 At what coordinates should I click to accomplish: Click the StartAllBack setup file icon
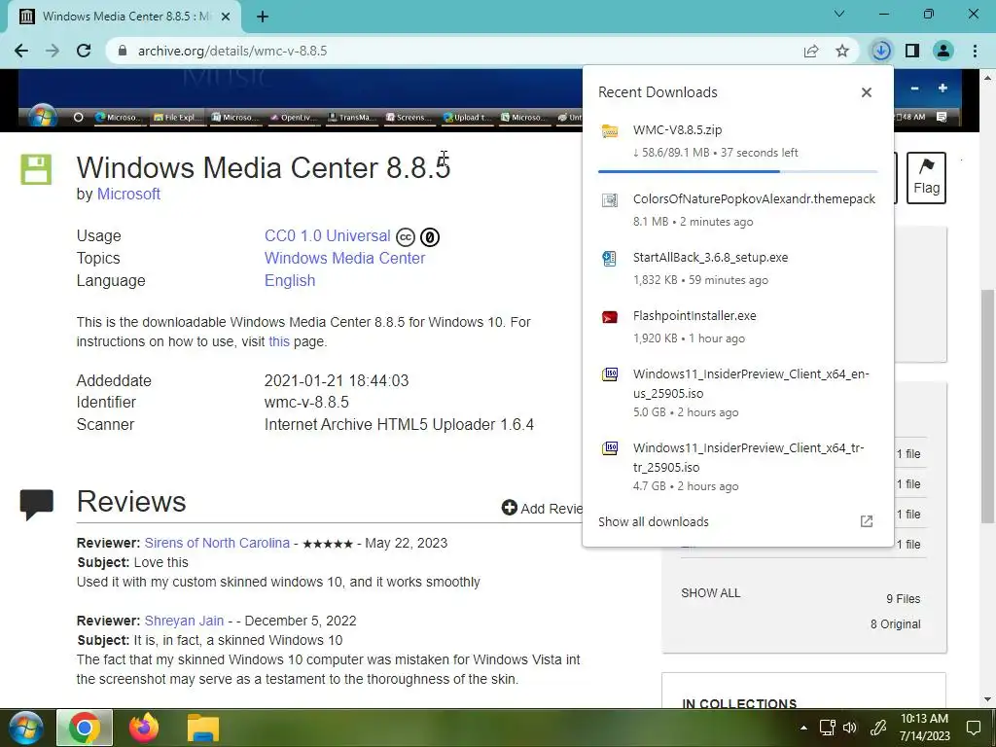(x=610, y=259)
